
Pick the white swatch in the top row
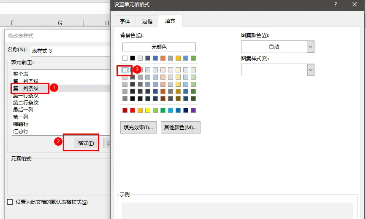pyautogui.click(x=125, y=58)
